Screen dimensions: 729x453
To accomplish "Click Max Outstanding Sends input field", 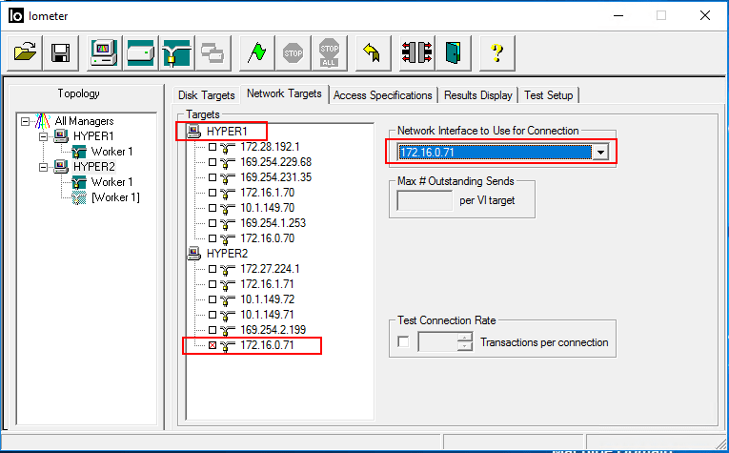I will point(424,200).
